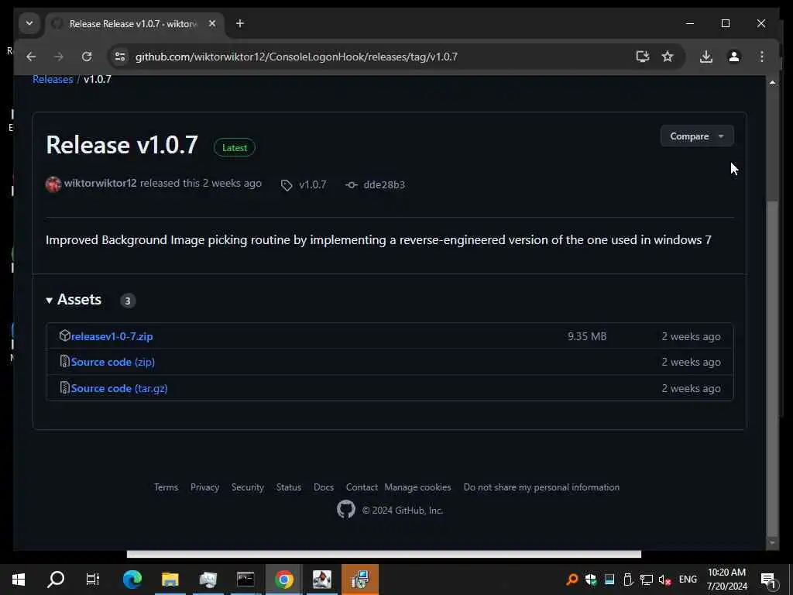Open the clock showing 10:20 AM
Image resolution: width=793 pixels, height=595 pixels.
click(x=726, y=580)
